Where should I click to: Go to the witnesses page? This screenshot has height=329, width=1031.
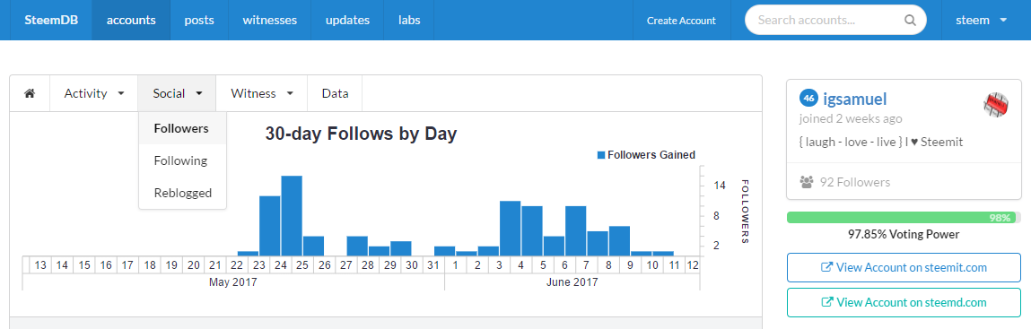coord(269,20)
